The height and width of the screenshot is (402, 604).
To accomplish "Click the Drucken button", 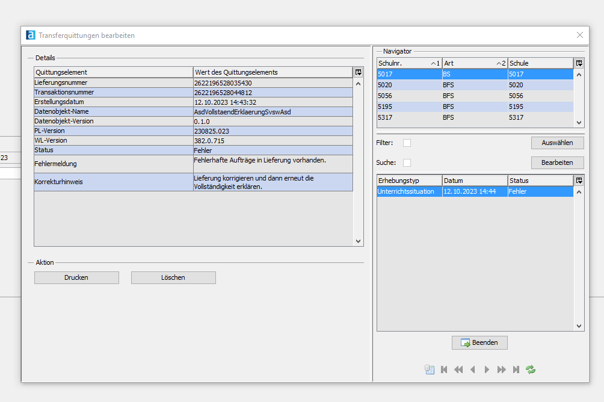I will point(76,277).
